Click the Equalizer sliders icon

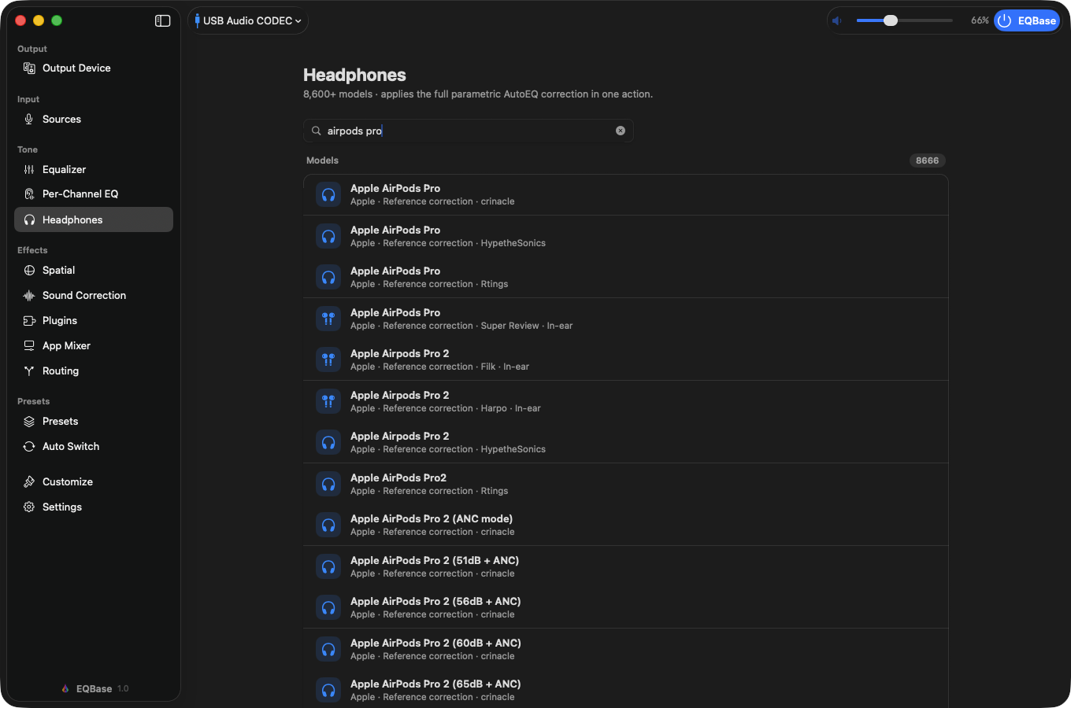[29, 170]
